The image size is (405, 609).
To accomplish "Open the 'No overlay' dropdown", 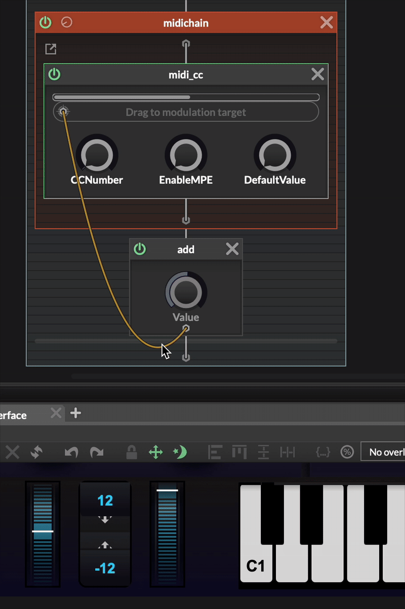I will pos(383,452).
